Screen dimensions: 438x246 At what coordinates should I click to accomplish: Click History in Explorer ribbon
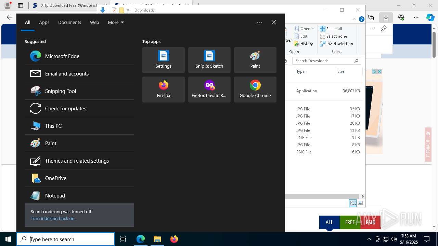click(304, 44)
